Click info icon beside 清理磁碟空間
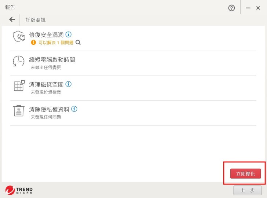 [68, 84]
